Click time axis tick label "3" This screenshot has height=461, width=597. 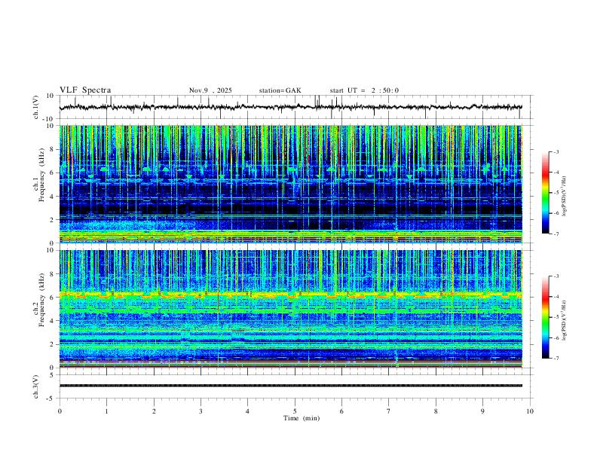[x=201, y=411]
